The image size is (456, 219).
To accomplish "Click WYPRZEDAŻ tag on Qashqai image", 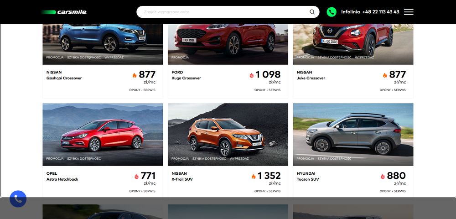I will click(x=114, y=57).
